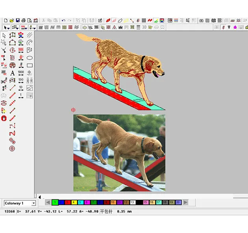Toggle the checkmark icon in top toolbar
The width and height of the screenshot is (248, 233).
100,20
